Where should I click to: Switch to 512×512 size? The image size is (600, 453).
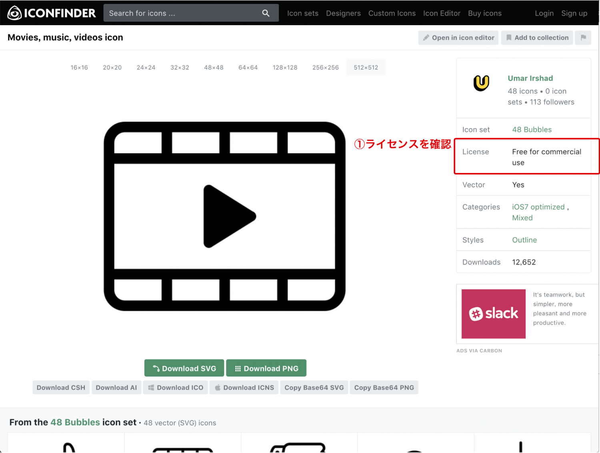coord(366,68)
